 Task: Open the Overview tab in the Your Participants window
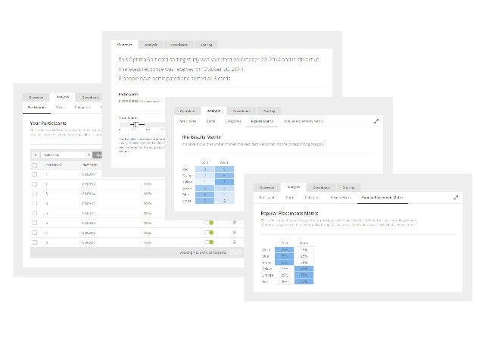coord(36,98)
